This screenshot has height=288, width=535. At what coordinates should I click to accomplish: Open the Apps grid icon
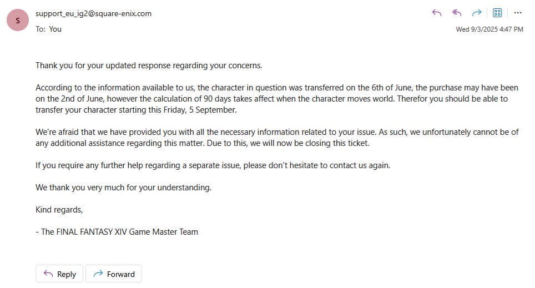pos(497,13)
